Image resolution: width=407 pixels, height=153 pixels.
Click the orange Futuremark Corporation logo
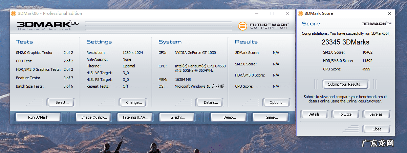point(242,26)
